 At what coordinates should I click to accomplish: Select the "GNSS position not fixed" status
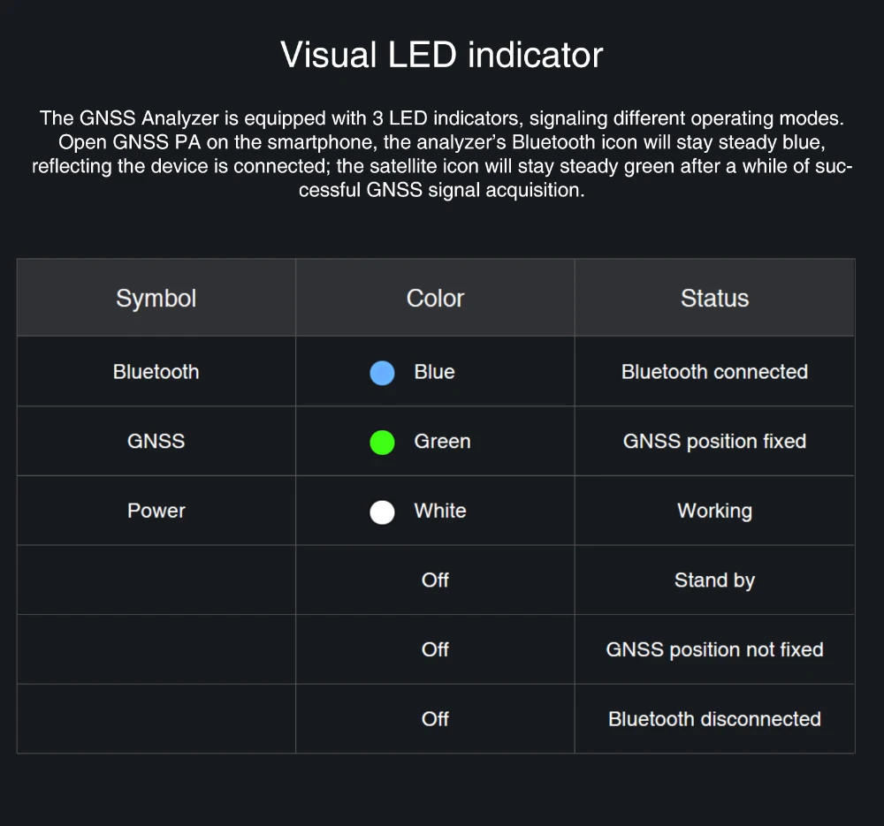[714, 649]
